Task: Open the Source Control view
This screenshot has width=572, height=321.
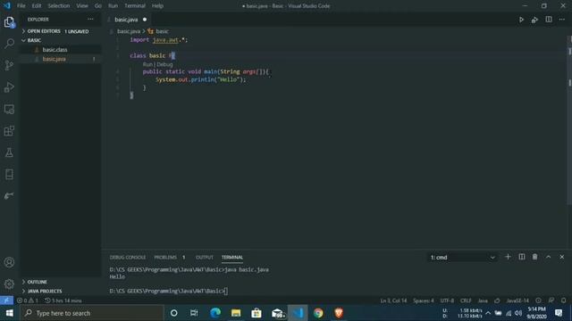Action: click(9, 65)
